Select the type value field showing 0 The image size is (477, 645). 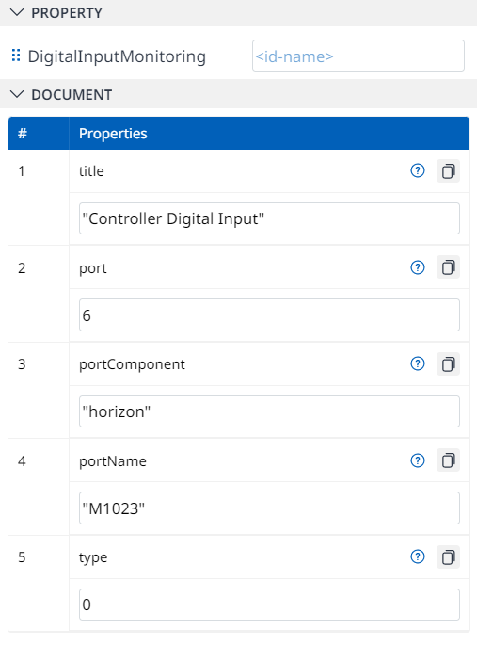269,605
